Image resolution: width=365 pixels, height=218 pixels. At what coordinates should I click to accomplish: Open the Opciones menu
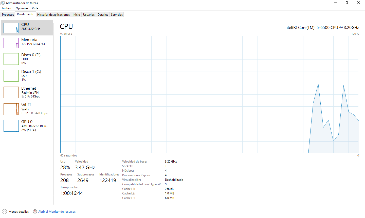tap(22, 8)
